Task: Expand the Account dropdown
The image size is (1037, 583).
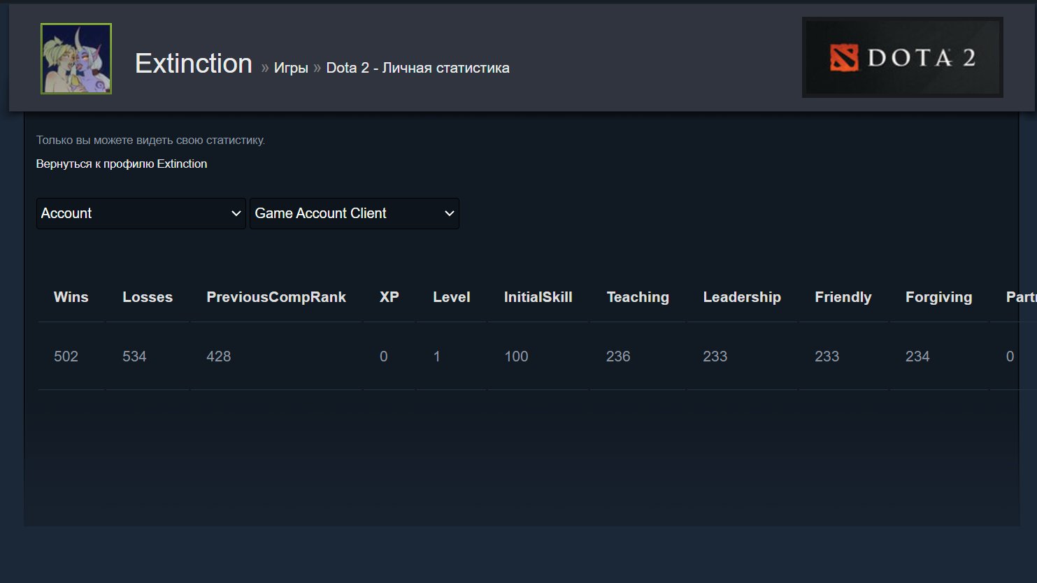Action: 141,213
